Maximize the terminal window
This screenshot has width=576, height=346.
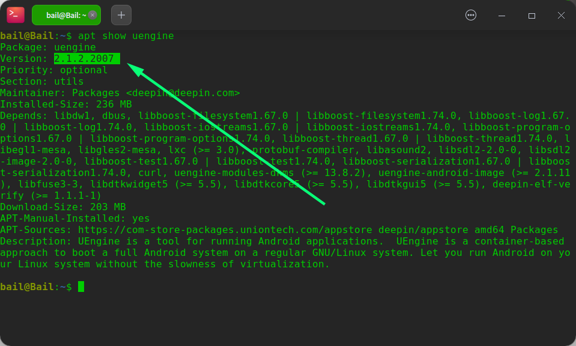(532, 16)
